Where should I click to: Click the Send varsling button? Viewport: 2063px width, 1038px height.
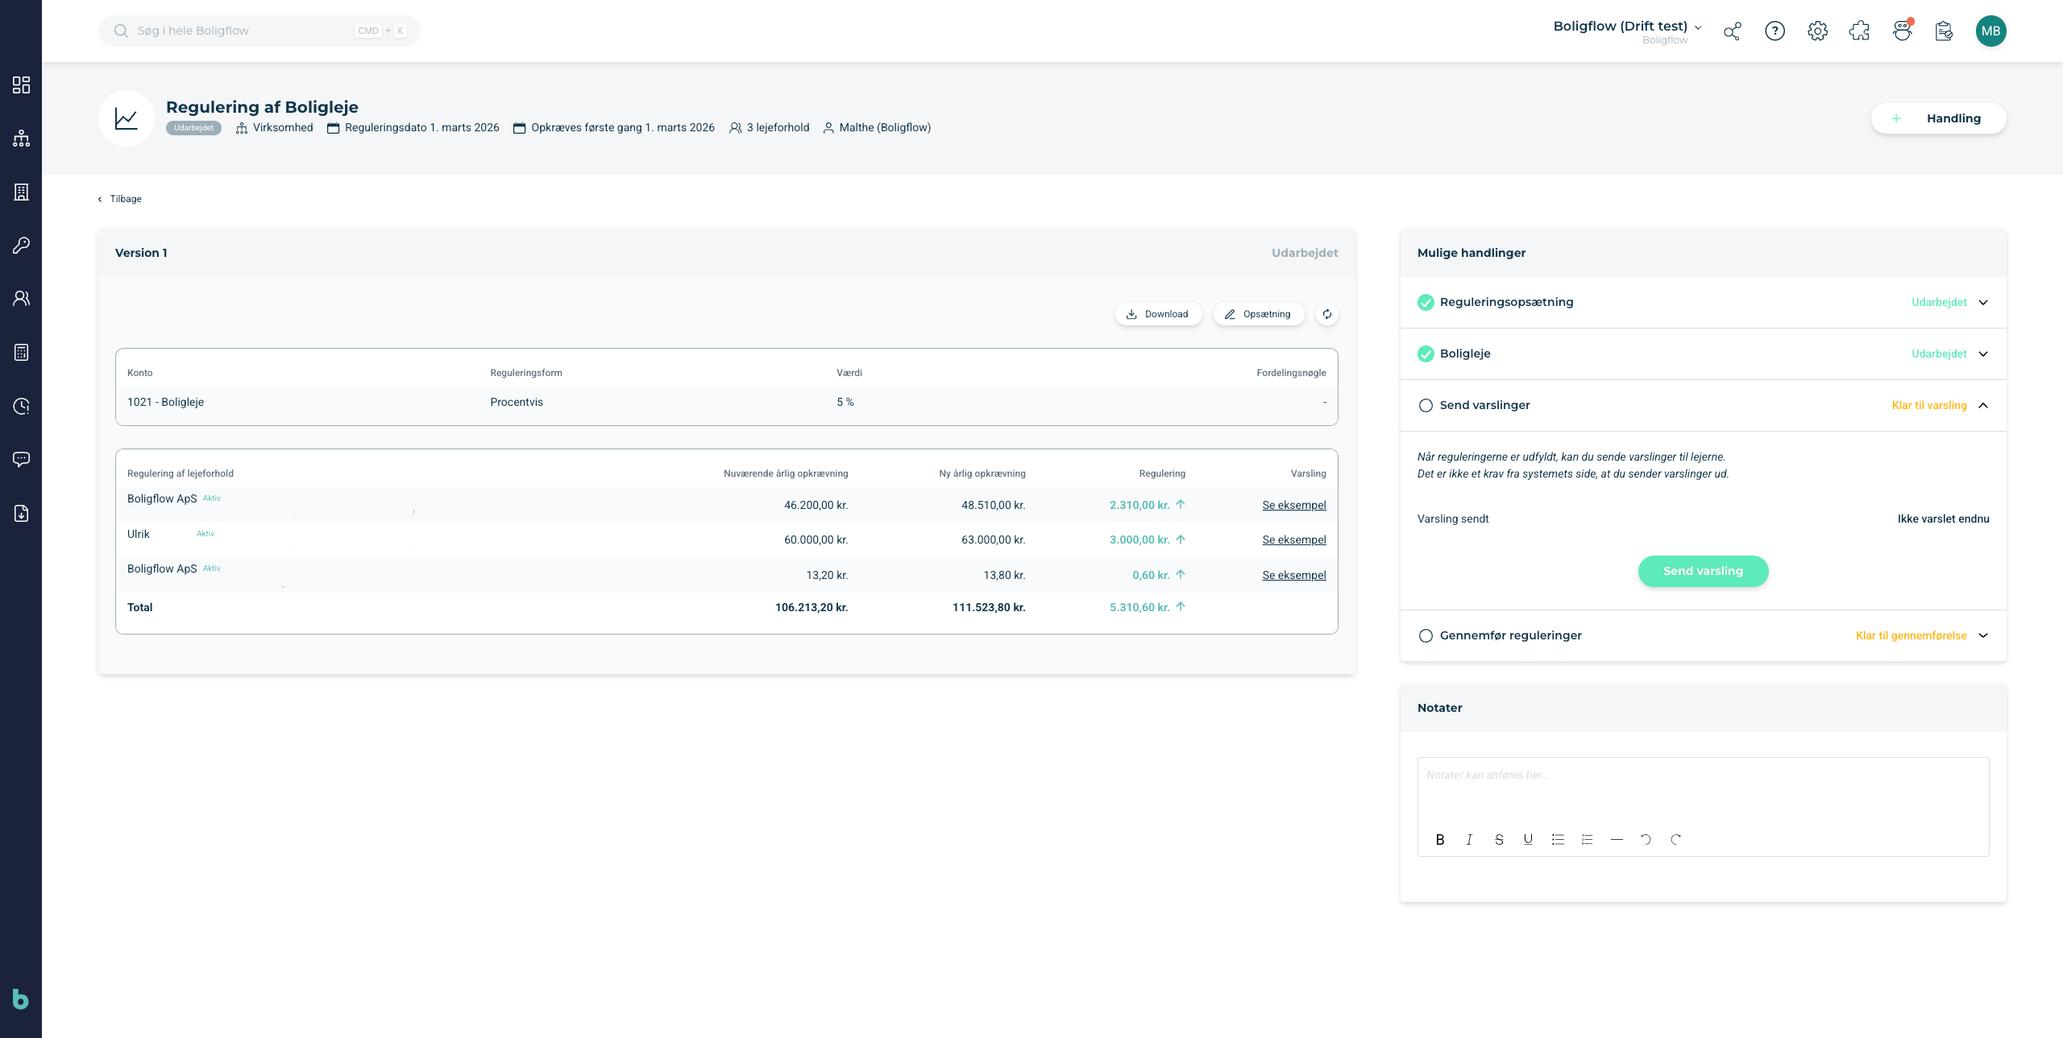[x=1703, y=571]
